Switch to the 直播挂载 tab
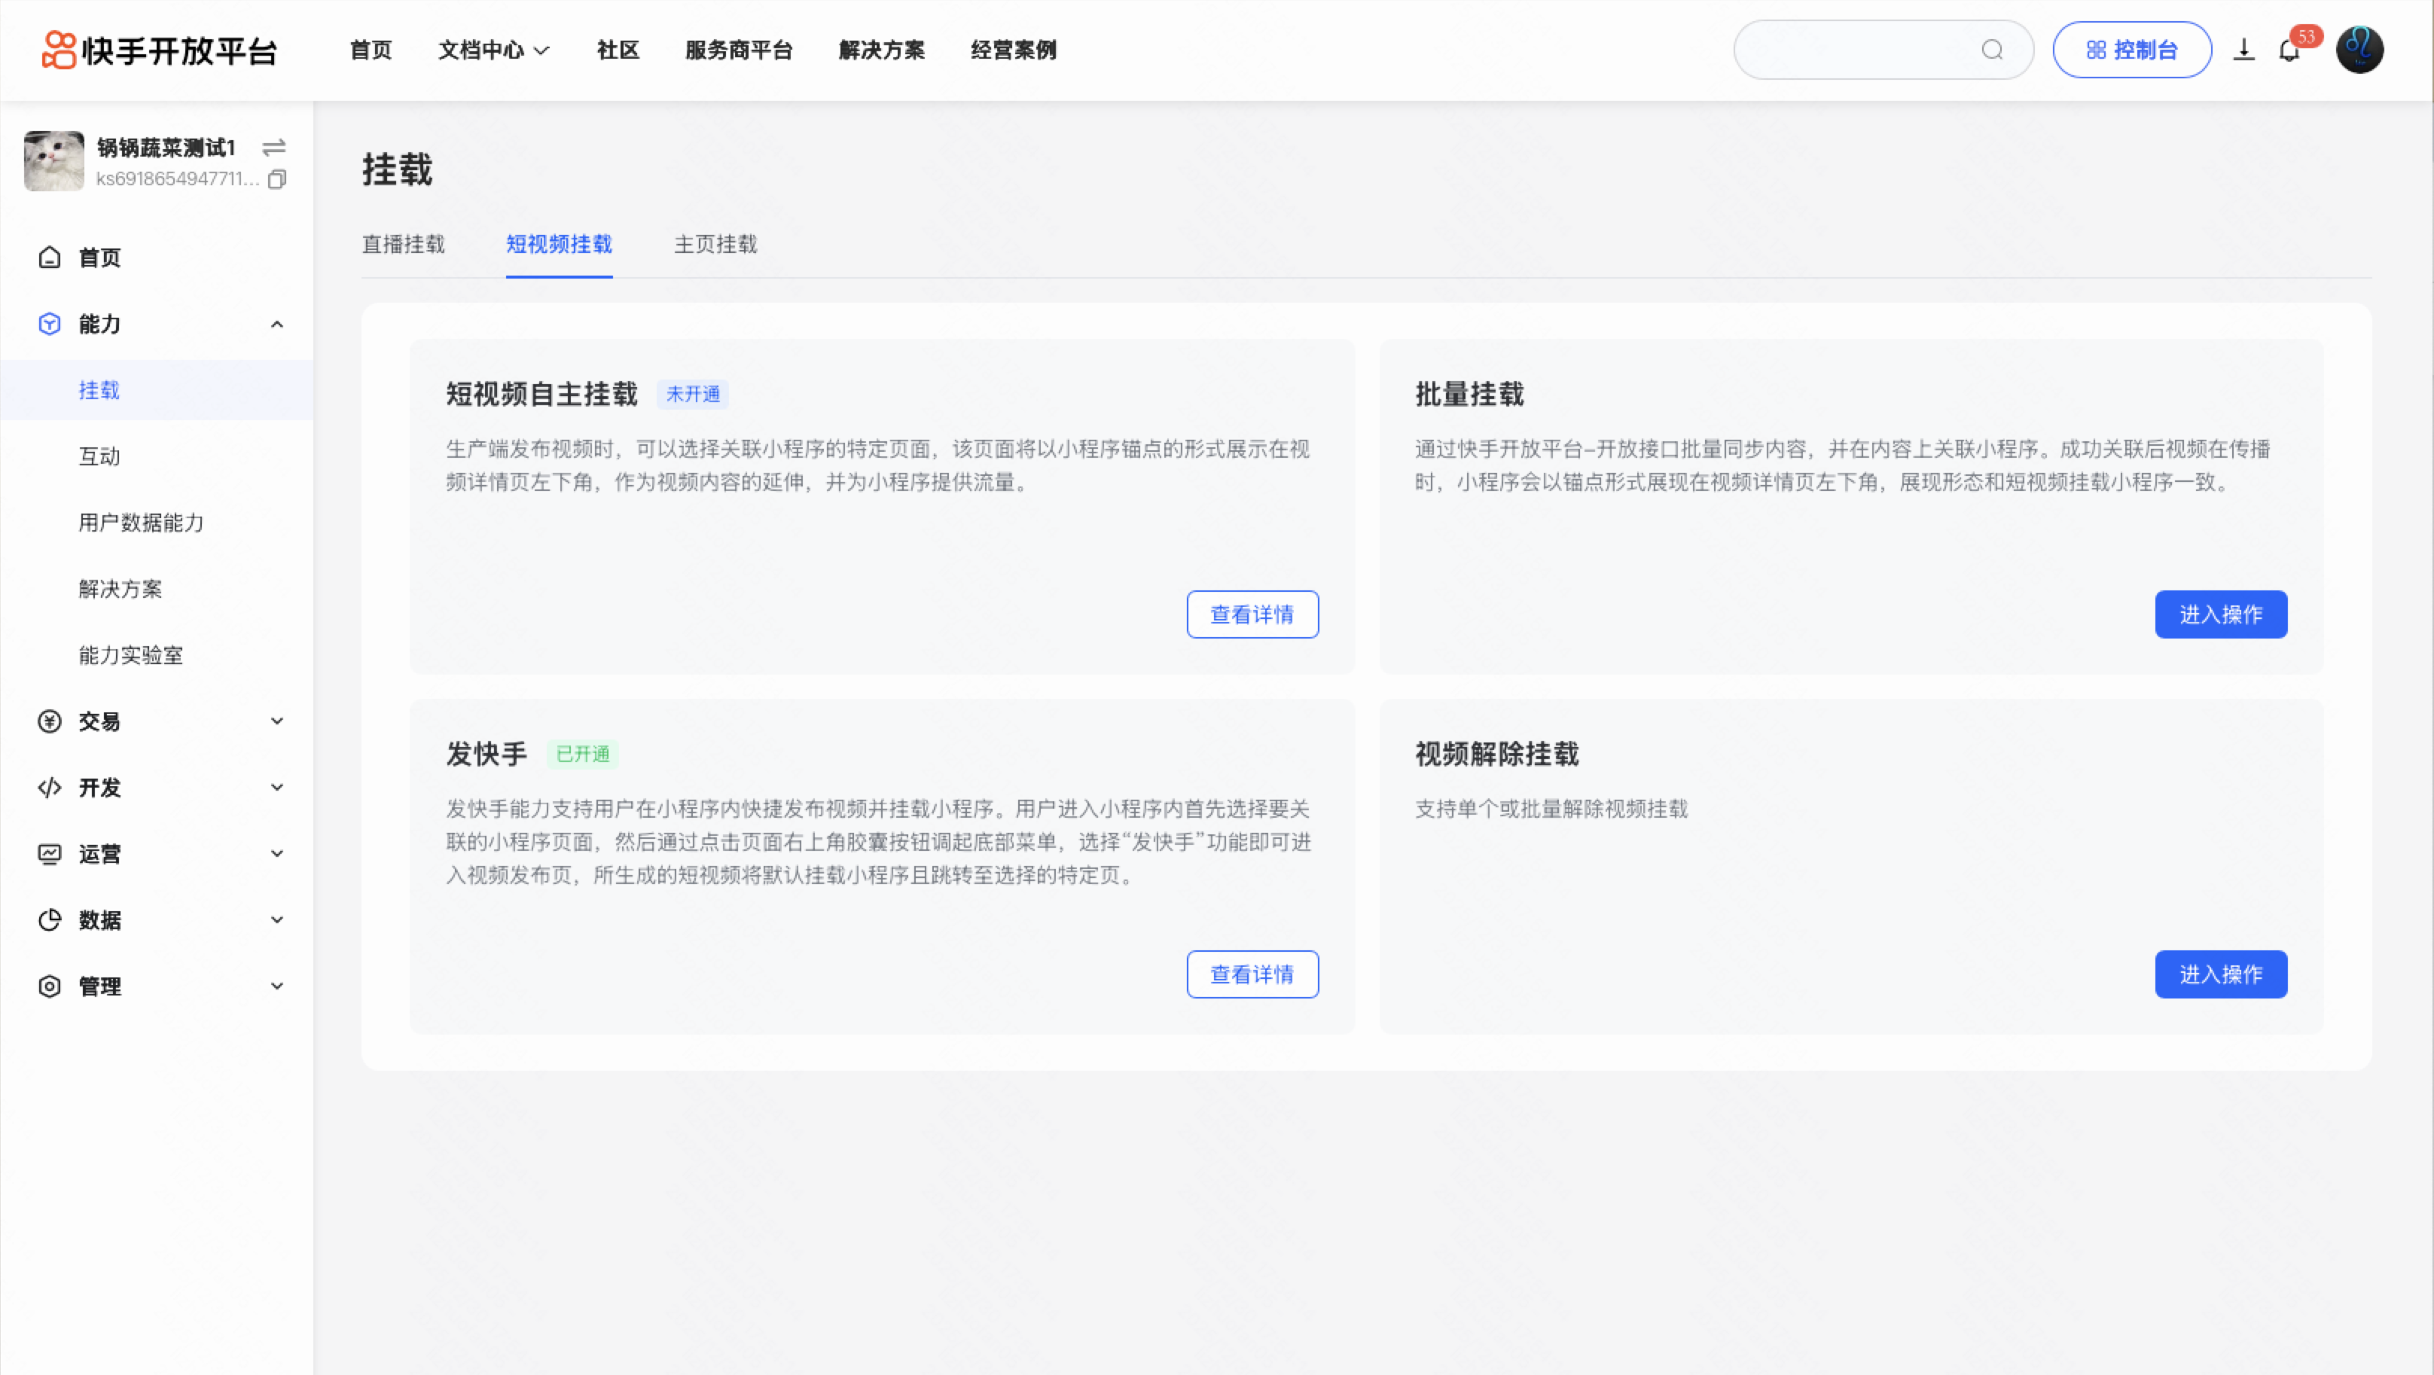This screenshot has height=1375, width=2434. pos(404,244)
